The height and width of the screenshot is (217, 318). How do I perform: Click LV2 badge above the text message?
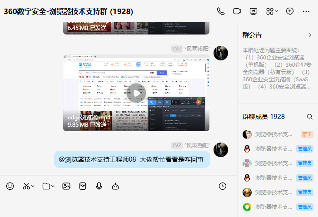click(x=177, y=145)
